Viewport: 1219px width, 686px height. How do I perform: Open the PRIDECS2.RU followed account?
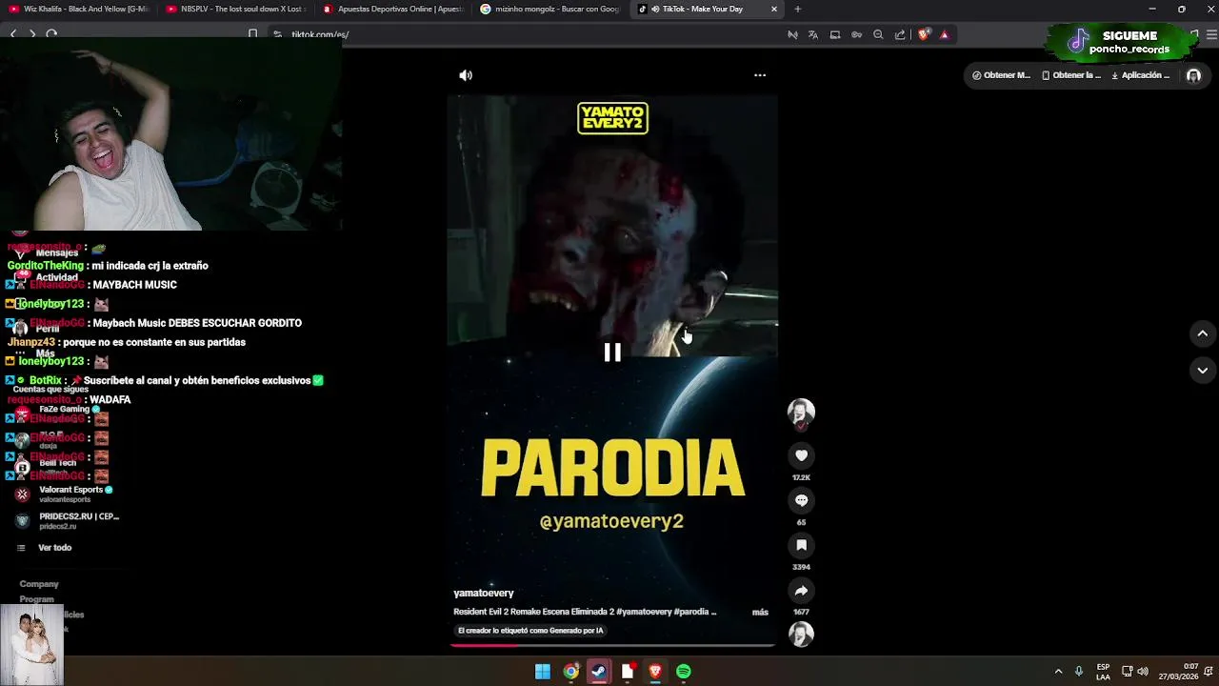[x=67, y=520]
